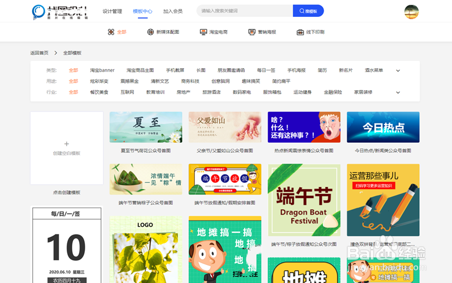Click the 点击创建模板 caption

click(67, 192)
